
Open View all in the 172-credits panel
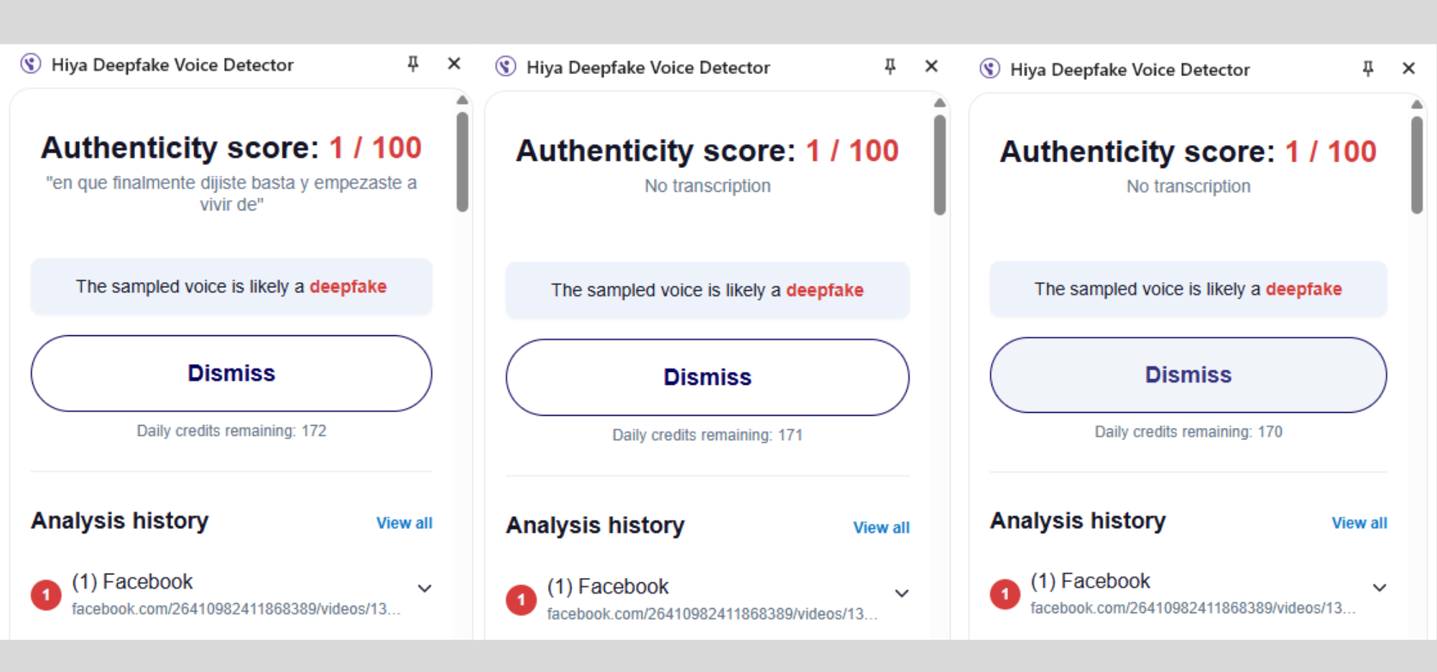tap(405, 523)
